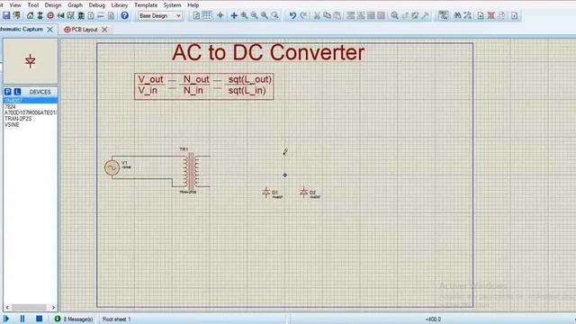Open the Design menu
The width and height of the screenshot is (576, 324).
coord(53,5)
